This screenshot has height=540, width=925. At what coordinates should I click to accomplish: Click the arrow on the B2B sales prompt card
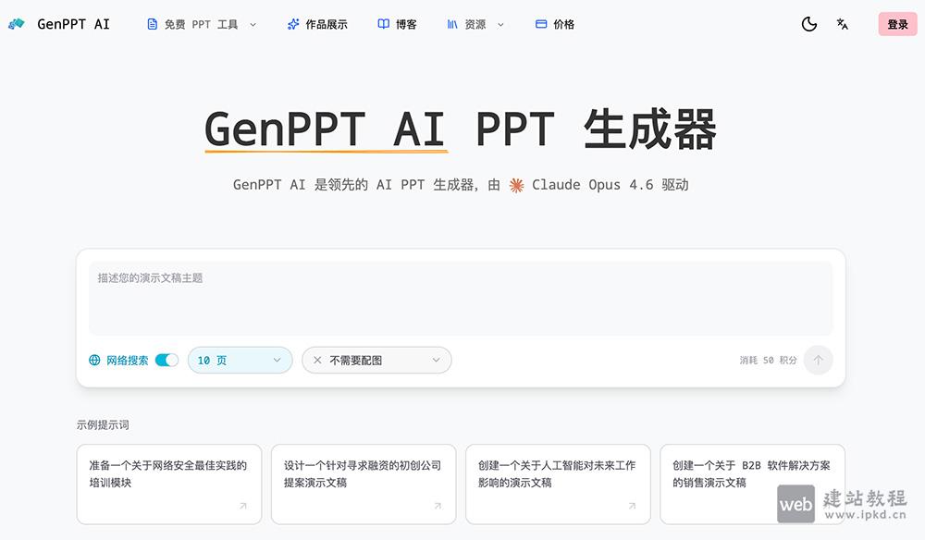pos(825,506)
